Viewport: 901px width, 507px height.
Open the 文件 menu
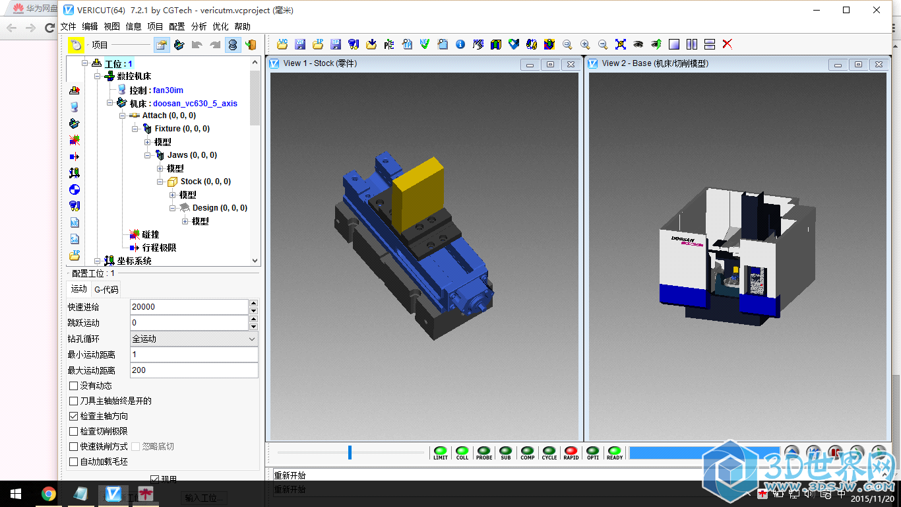tap(69, 26)
